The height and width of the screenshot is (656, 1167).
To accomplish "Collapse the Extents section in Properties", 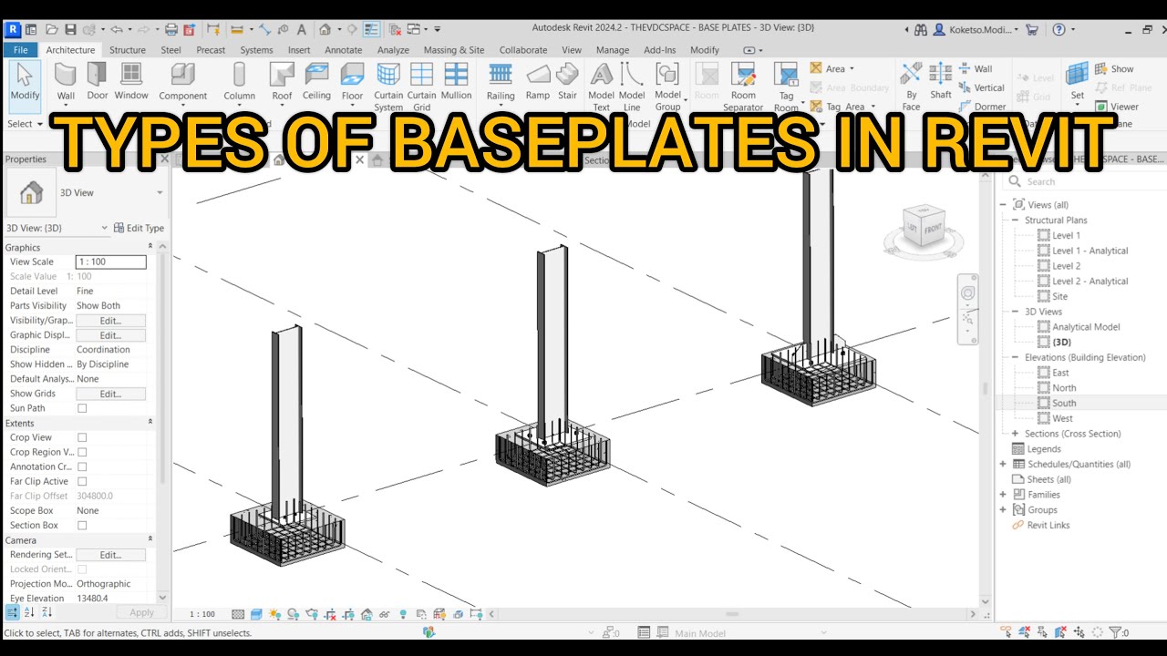I will pyautogui.click(x=150, y=423).
